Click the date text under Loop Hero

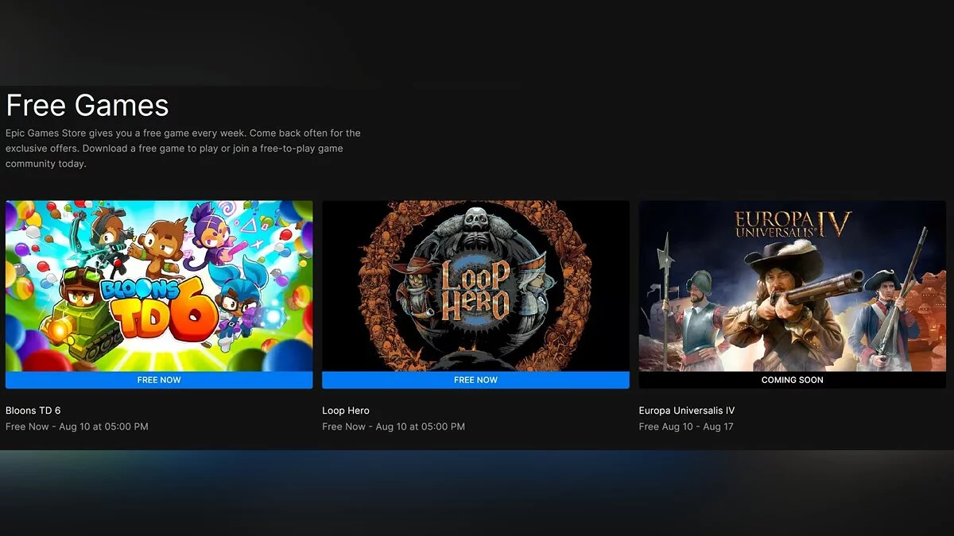click(x=394, y=426)
